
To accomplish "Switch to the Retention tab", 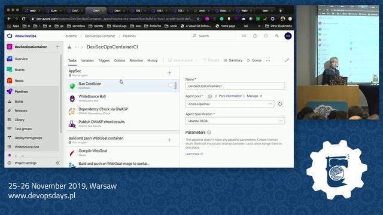I will (136, 60).
